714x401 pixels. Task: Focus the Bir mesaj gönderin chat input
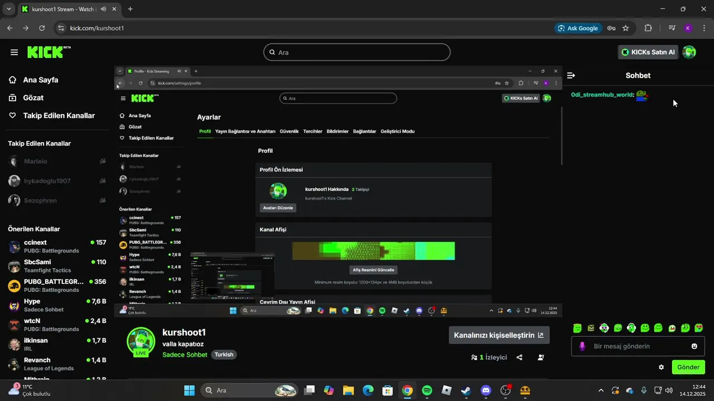(638, 346)
